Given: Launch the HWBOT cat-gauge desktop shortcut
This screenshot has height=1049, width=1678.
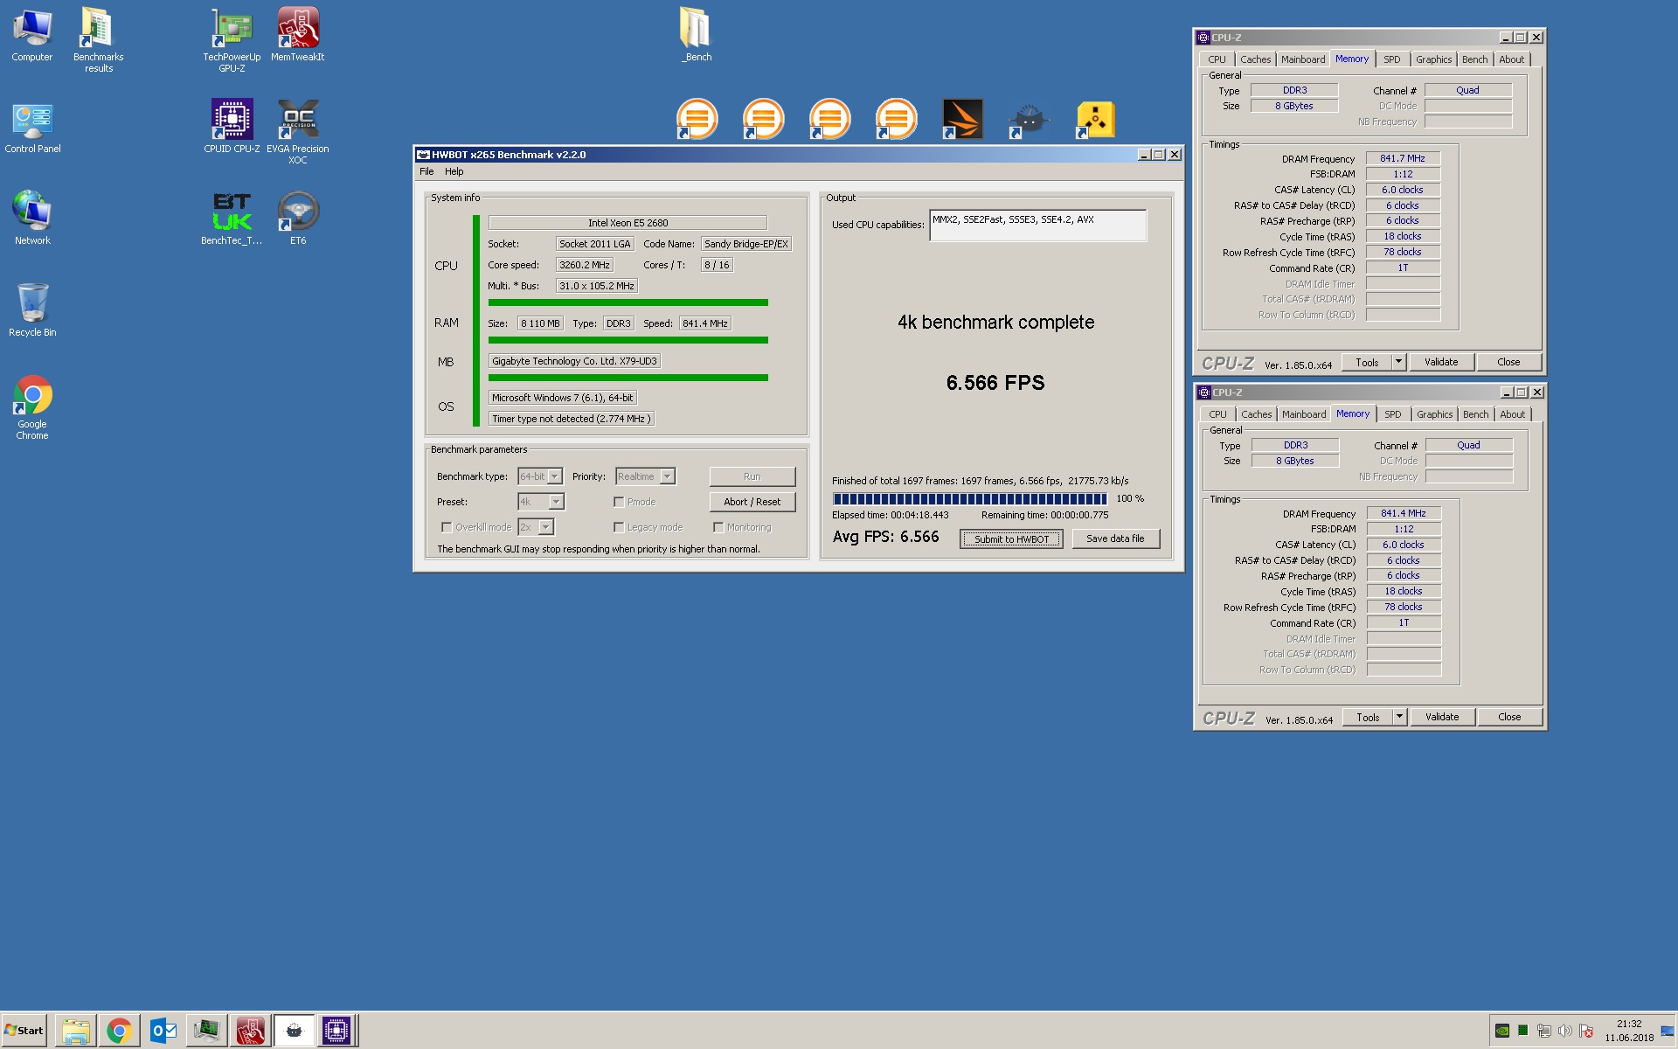Looking at the screenshot, I should (1029, 119).
